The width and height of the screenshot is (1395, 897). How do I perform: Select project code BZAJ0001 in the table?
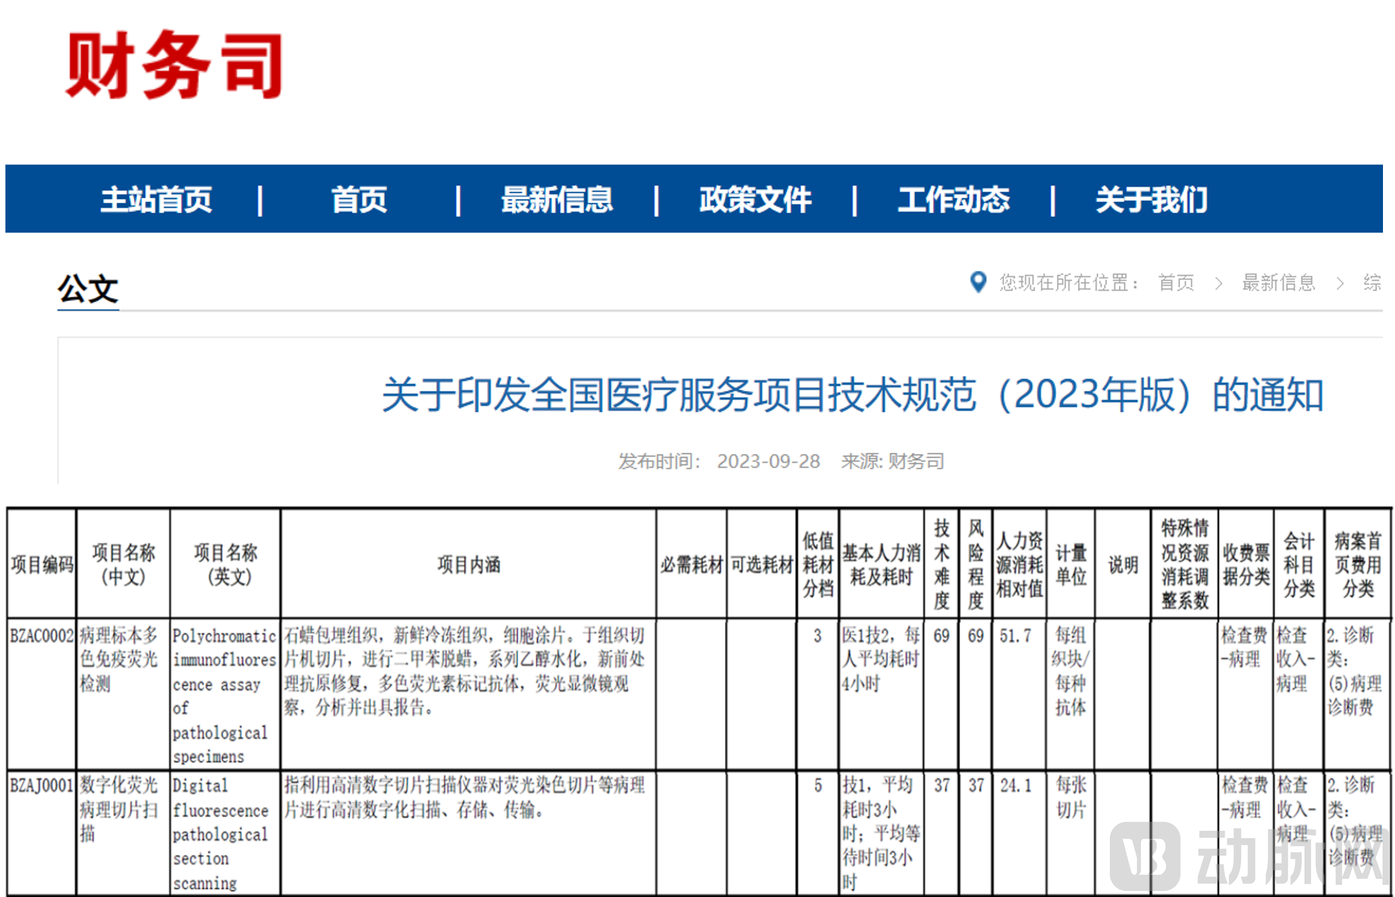click(x=40, y=786)
